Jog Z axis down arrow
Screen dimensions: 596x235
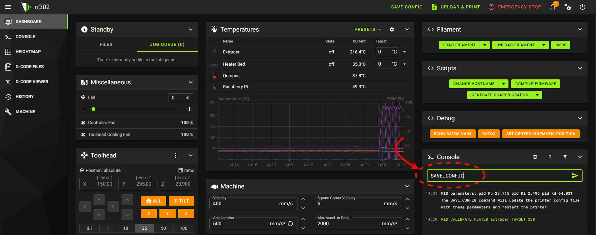point(127,215)
